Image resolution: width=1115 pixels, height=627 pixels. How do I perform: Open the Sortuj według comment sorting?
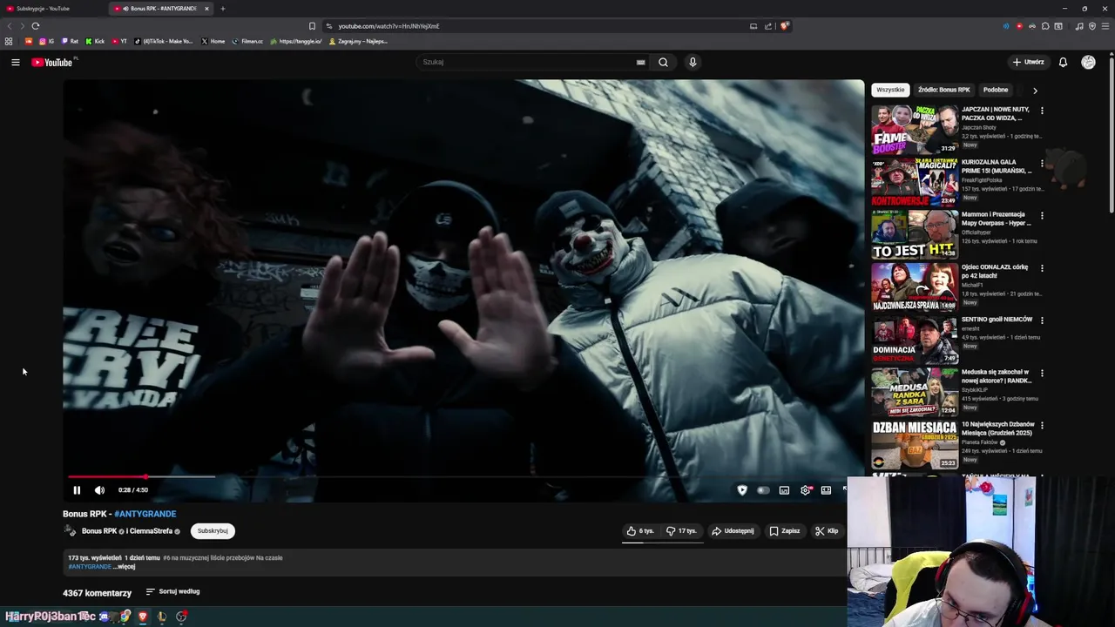click(172, 591)
